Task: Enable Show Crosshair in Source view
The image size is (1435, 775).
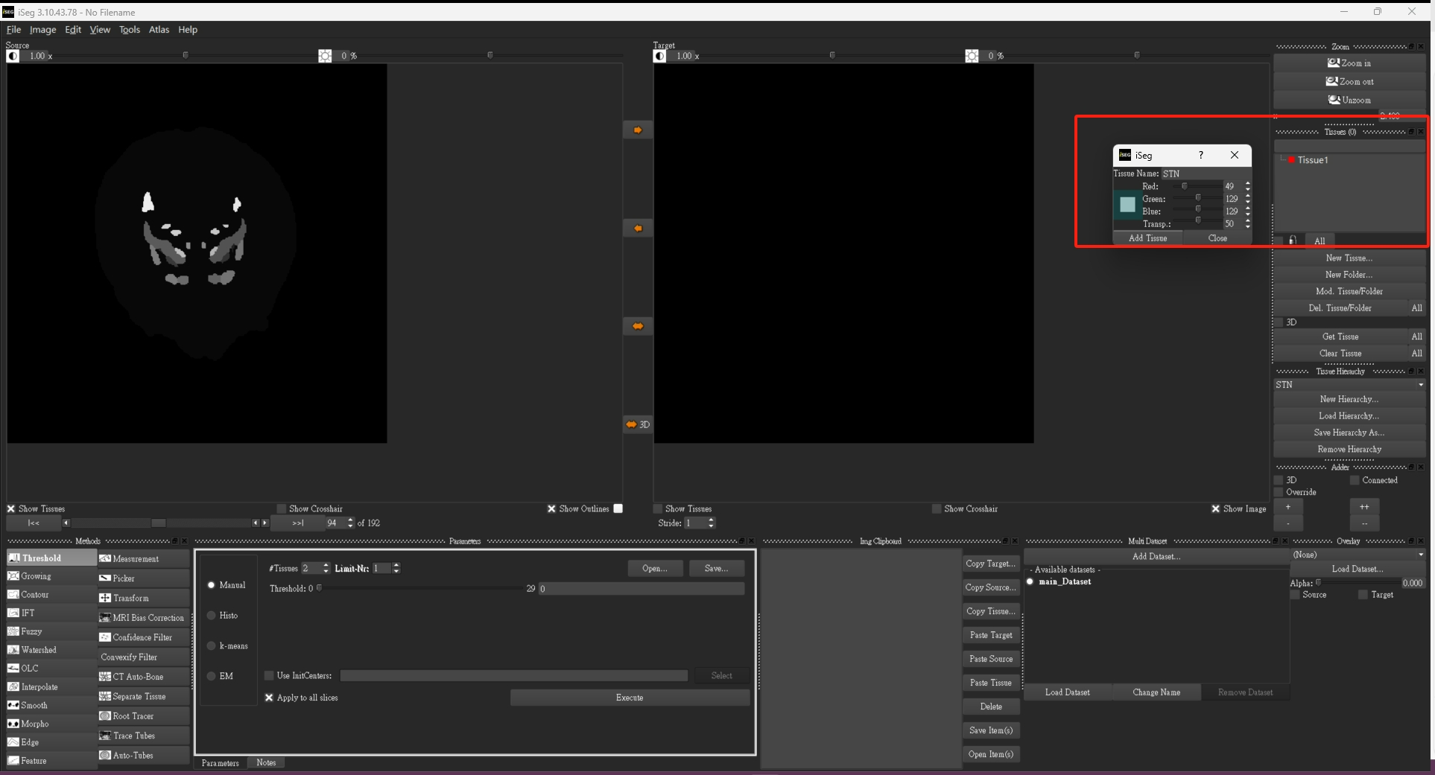Action: 282,509
